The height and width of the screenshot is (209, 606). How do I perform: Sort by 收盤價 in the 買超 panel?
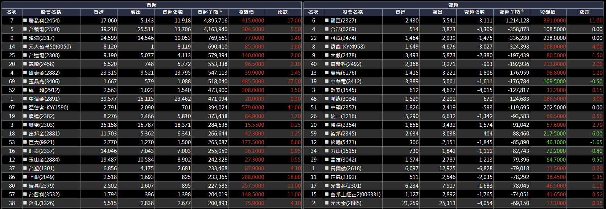[x=246, y=12]
